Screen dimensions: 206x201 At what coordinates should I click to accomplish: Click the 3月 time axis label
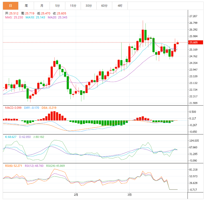(x=129, y=195)
